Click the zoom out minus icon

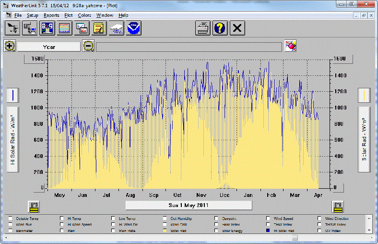tap(88, 46)
